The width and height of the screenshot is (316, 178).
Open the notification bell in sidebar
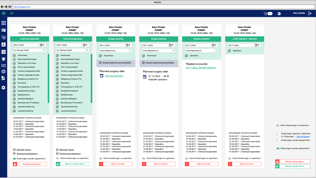(4, 59)
